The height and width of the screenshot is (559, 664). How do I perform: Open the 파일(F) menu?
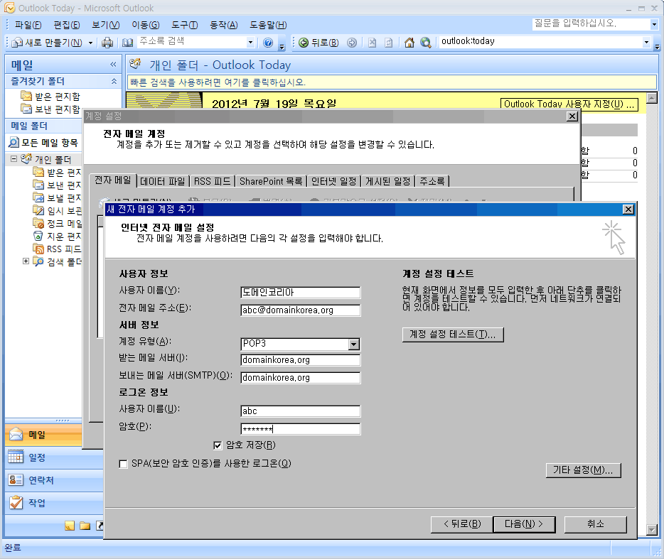pyautogui.click(x=28, y=25)
